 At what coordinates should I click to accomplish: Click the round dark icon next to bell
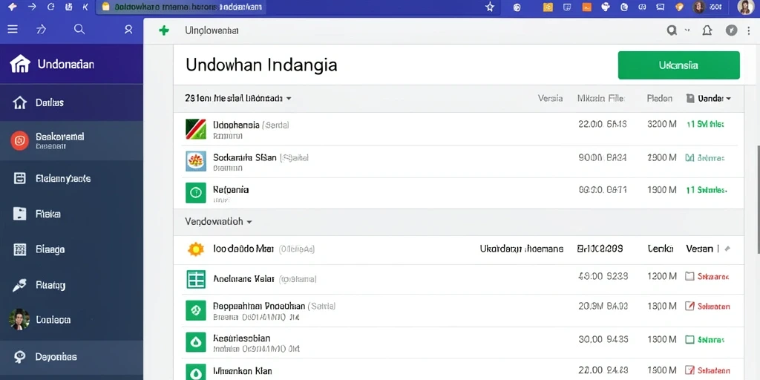[x=731, y=30]
